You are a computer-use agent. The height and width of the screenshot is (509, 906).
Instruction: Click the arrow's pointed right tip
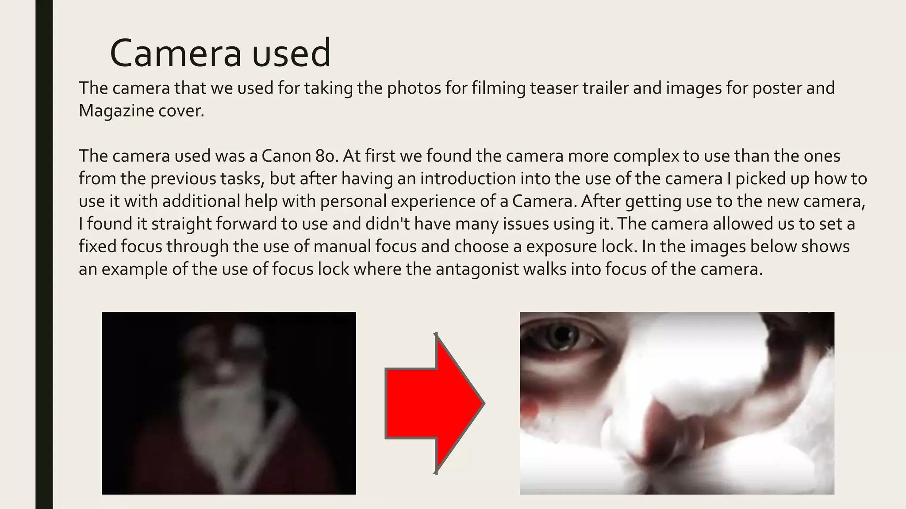coord(482,403)
